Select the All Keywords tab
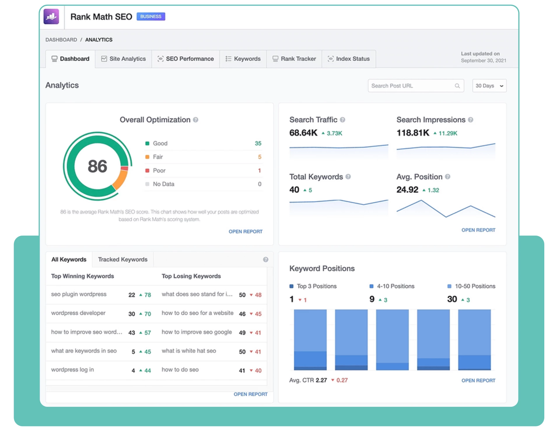The height and width of the screenshot is (429, 558). point(69,260)
